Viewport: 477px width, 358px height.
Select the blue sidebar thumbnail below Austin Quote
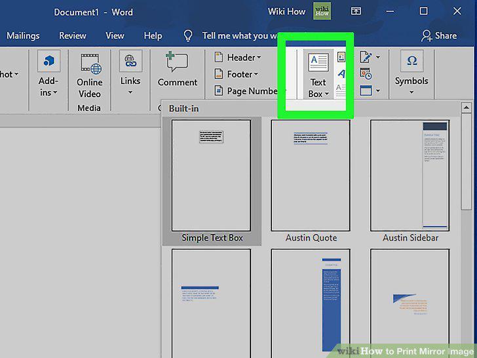tap(311, 303)
